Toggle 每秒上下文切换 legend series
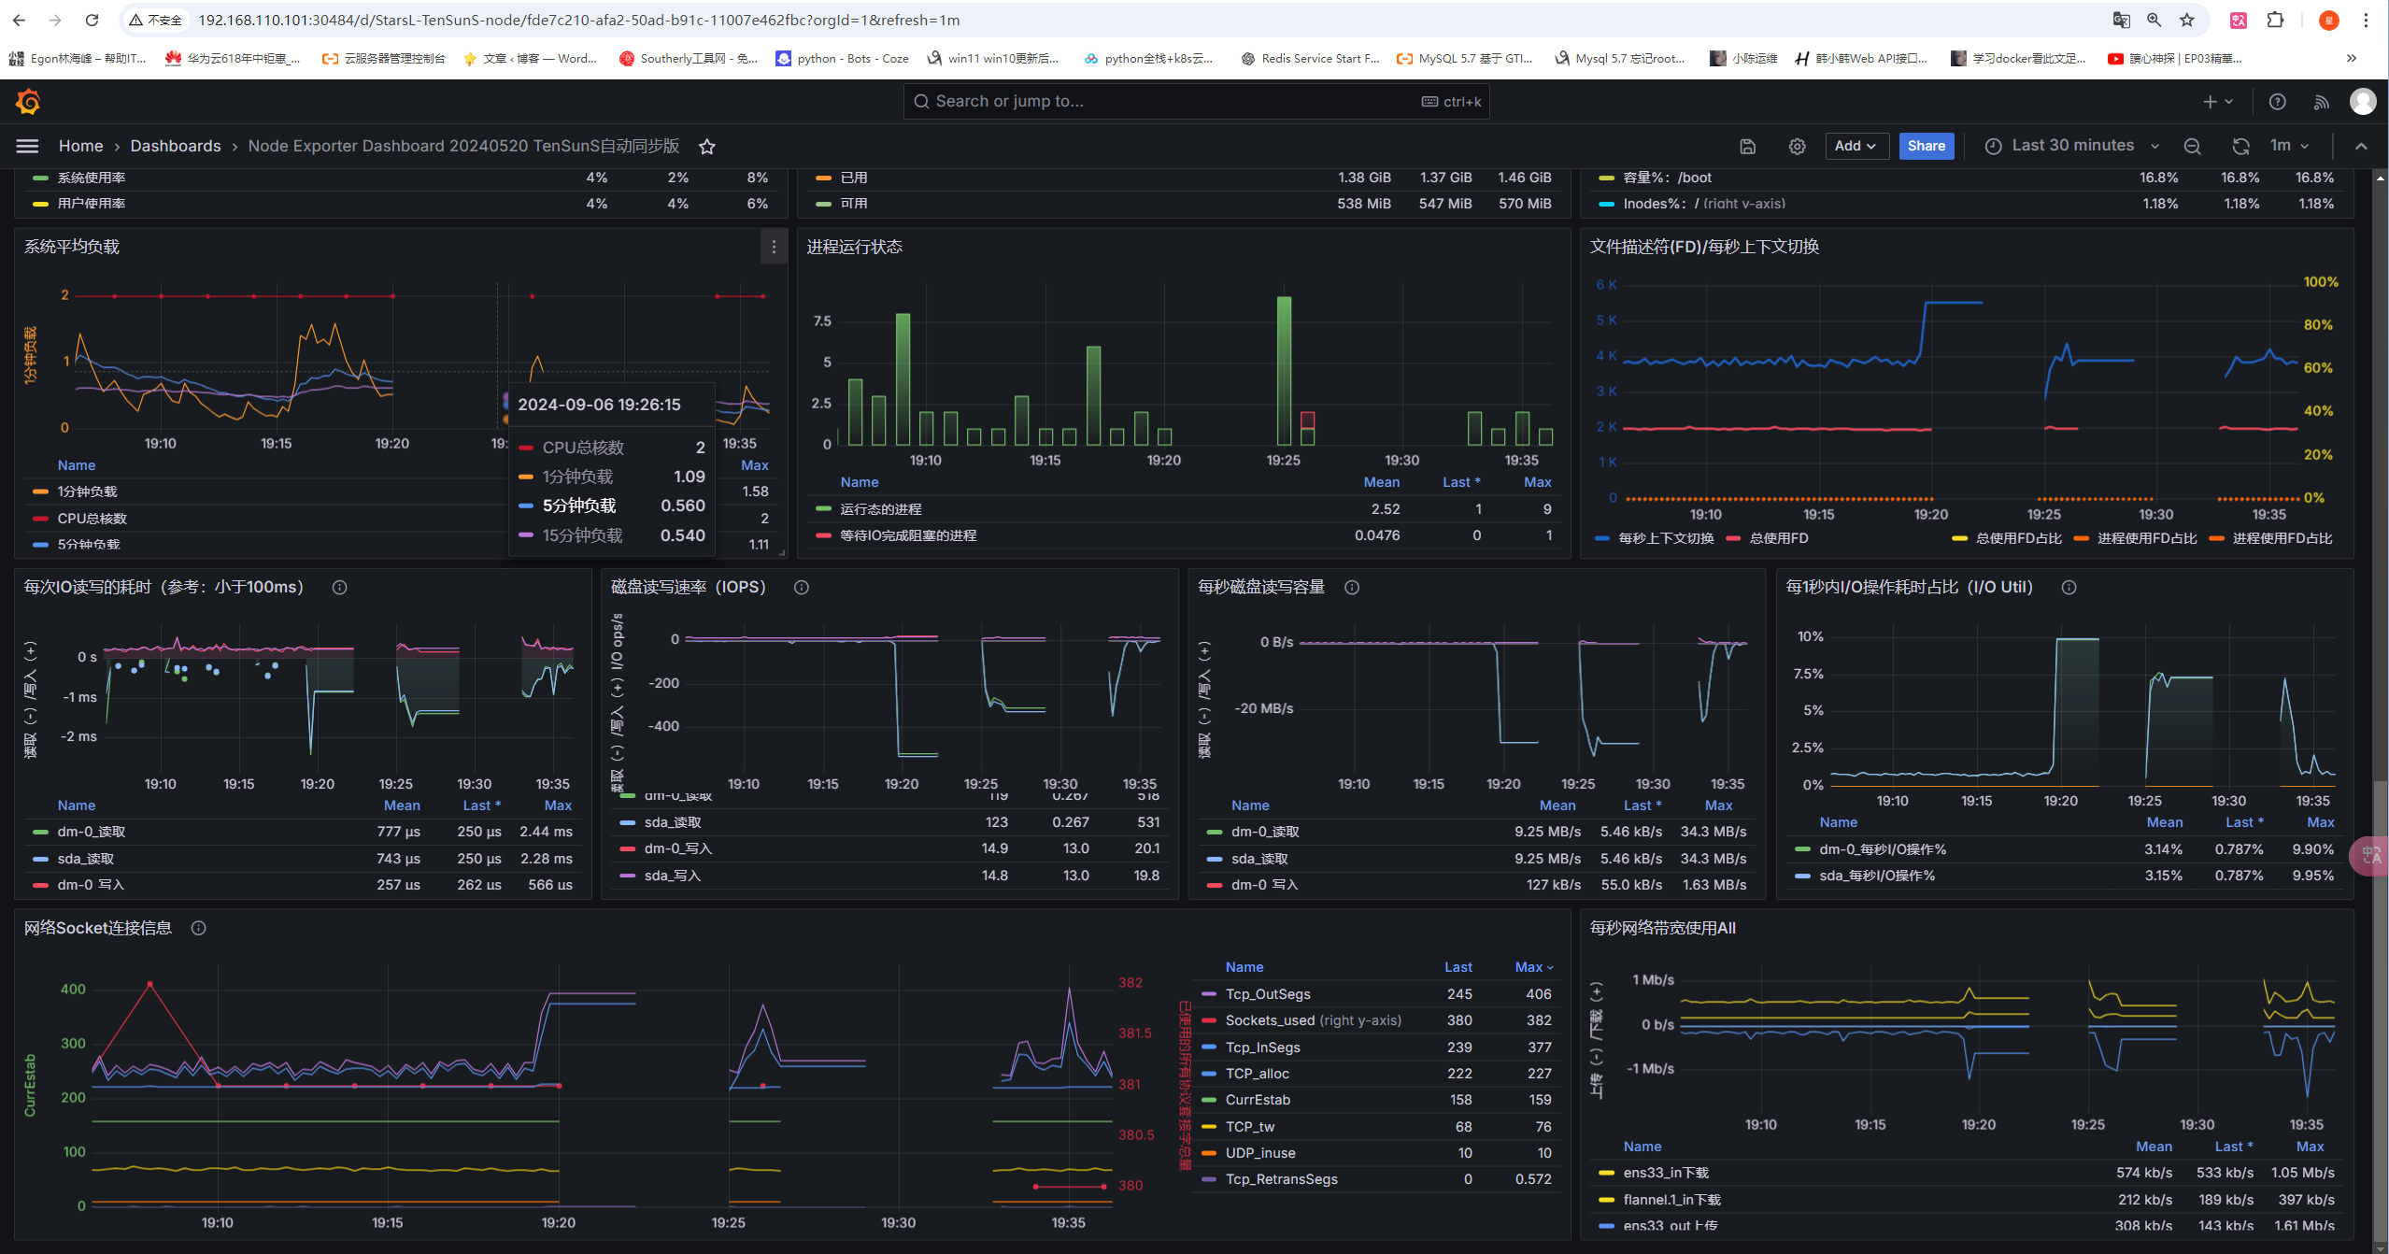Screen dimensions: 2389x1254 tap(1666, 538)
